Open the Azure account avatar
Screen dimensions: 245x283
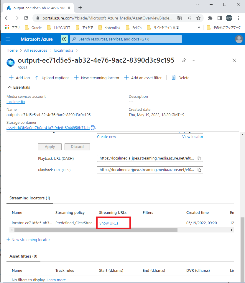click(x=239, y=39)
